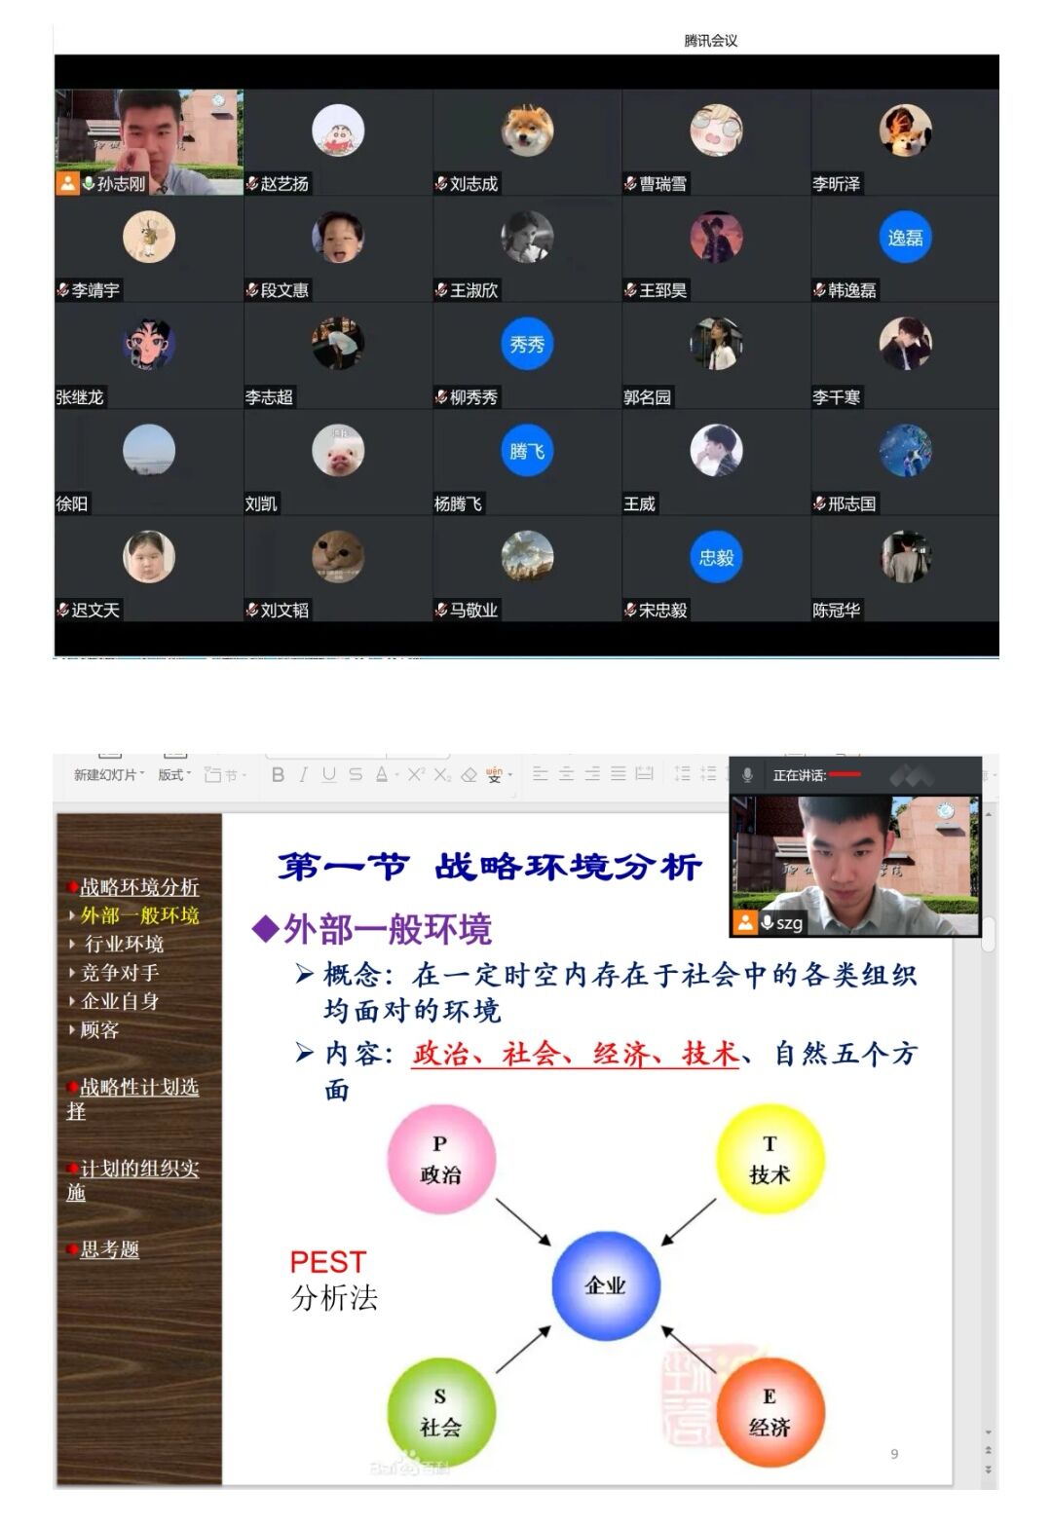Clear formatting with the eraser icon
Viewport: 1052px width, 1525px height.
[x=469, y=775]
